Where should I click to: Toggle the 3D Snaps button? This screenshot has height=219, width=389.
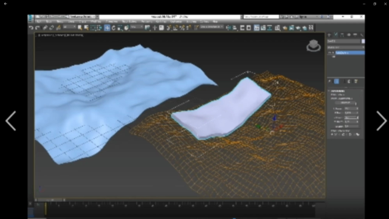coord(169,27)
